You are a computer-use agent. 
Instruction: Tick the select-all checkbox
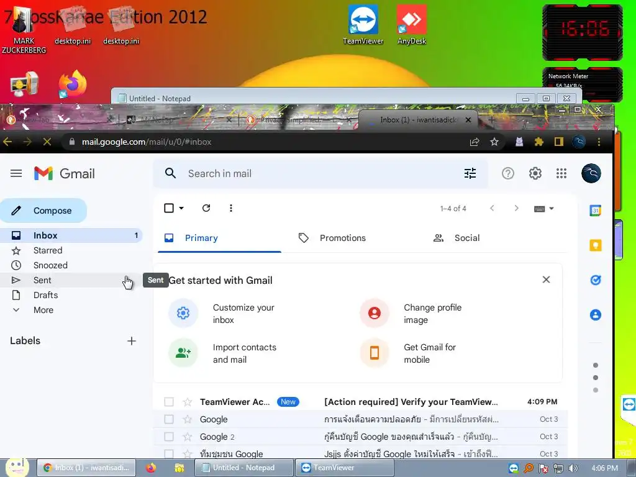[169, 208]
